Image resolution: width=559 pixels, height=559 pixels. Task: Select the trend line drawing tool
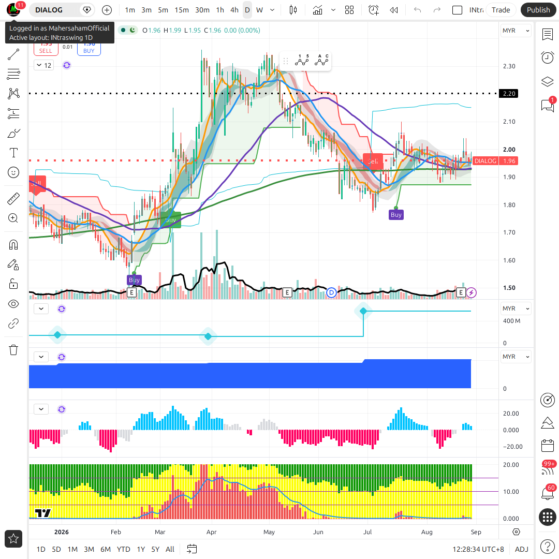[x=13, y=54]
